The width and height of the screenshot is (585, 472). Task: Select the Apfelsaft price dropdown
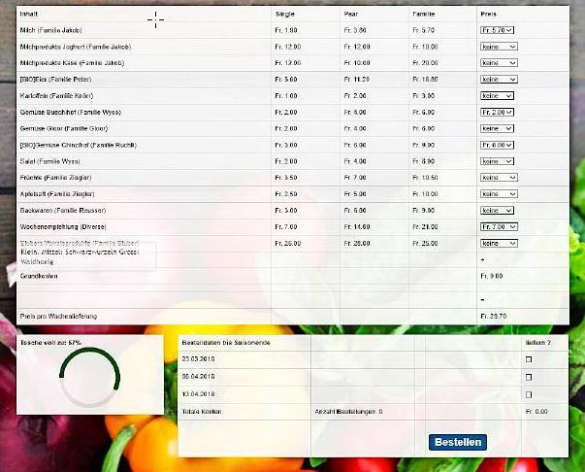click(x=497, y=194)
